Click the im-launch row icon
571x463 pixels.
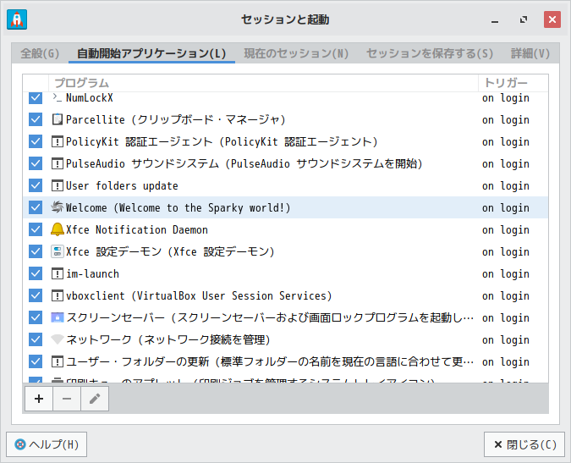click(x=58, y=273)
